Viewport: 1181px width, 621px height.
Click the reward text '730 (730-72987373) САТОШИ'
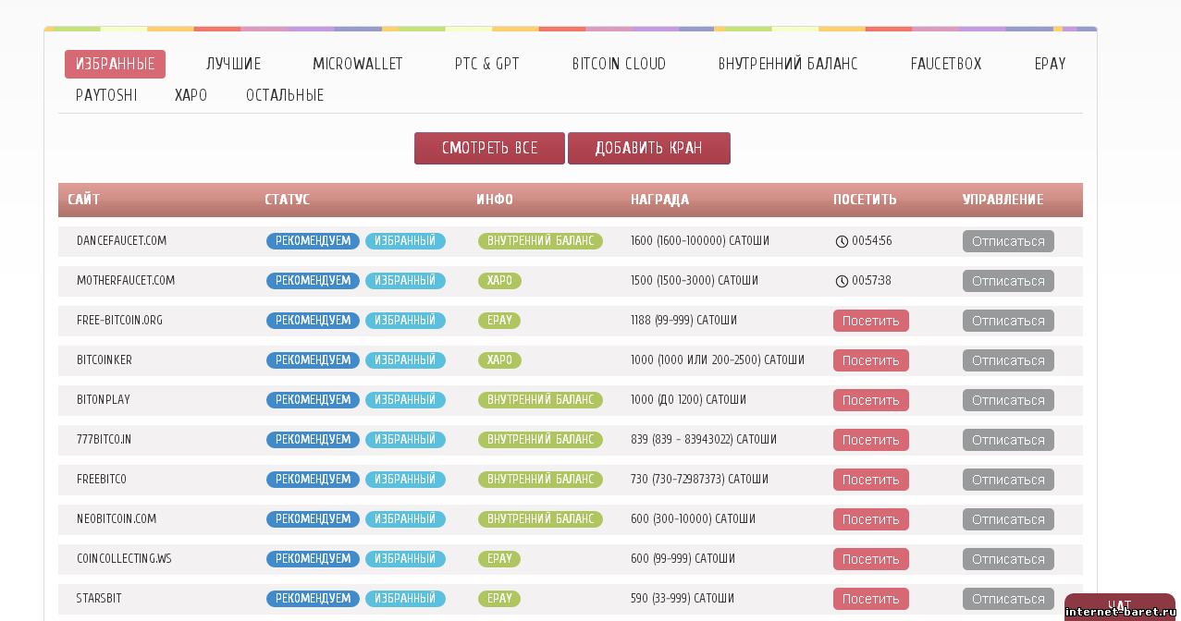[699, 480]
